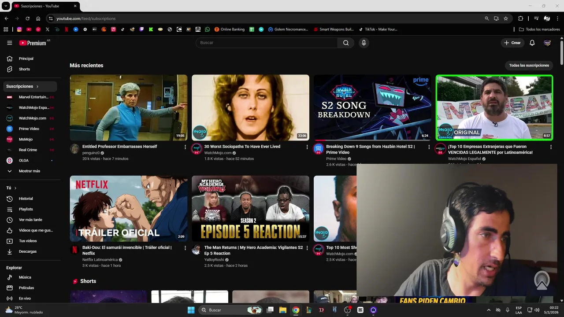Open the YouTube notifications bell
The width and height of the screenshot is (564, 317).
point(532,43)
